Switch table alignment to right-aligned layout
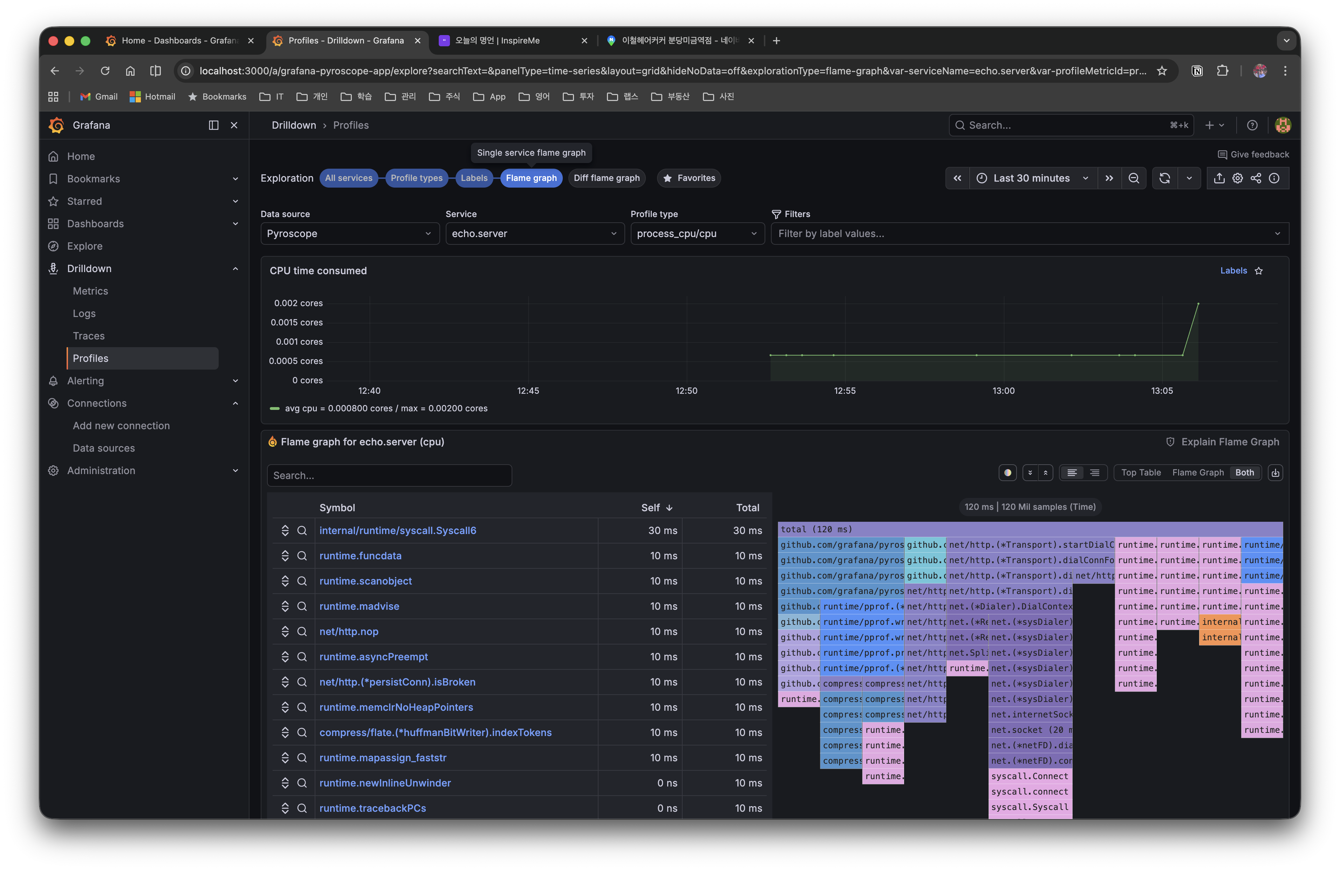 click(x=1094, y=473)
